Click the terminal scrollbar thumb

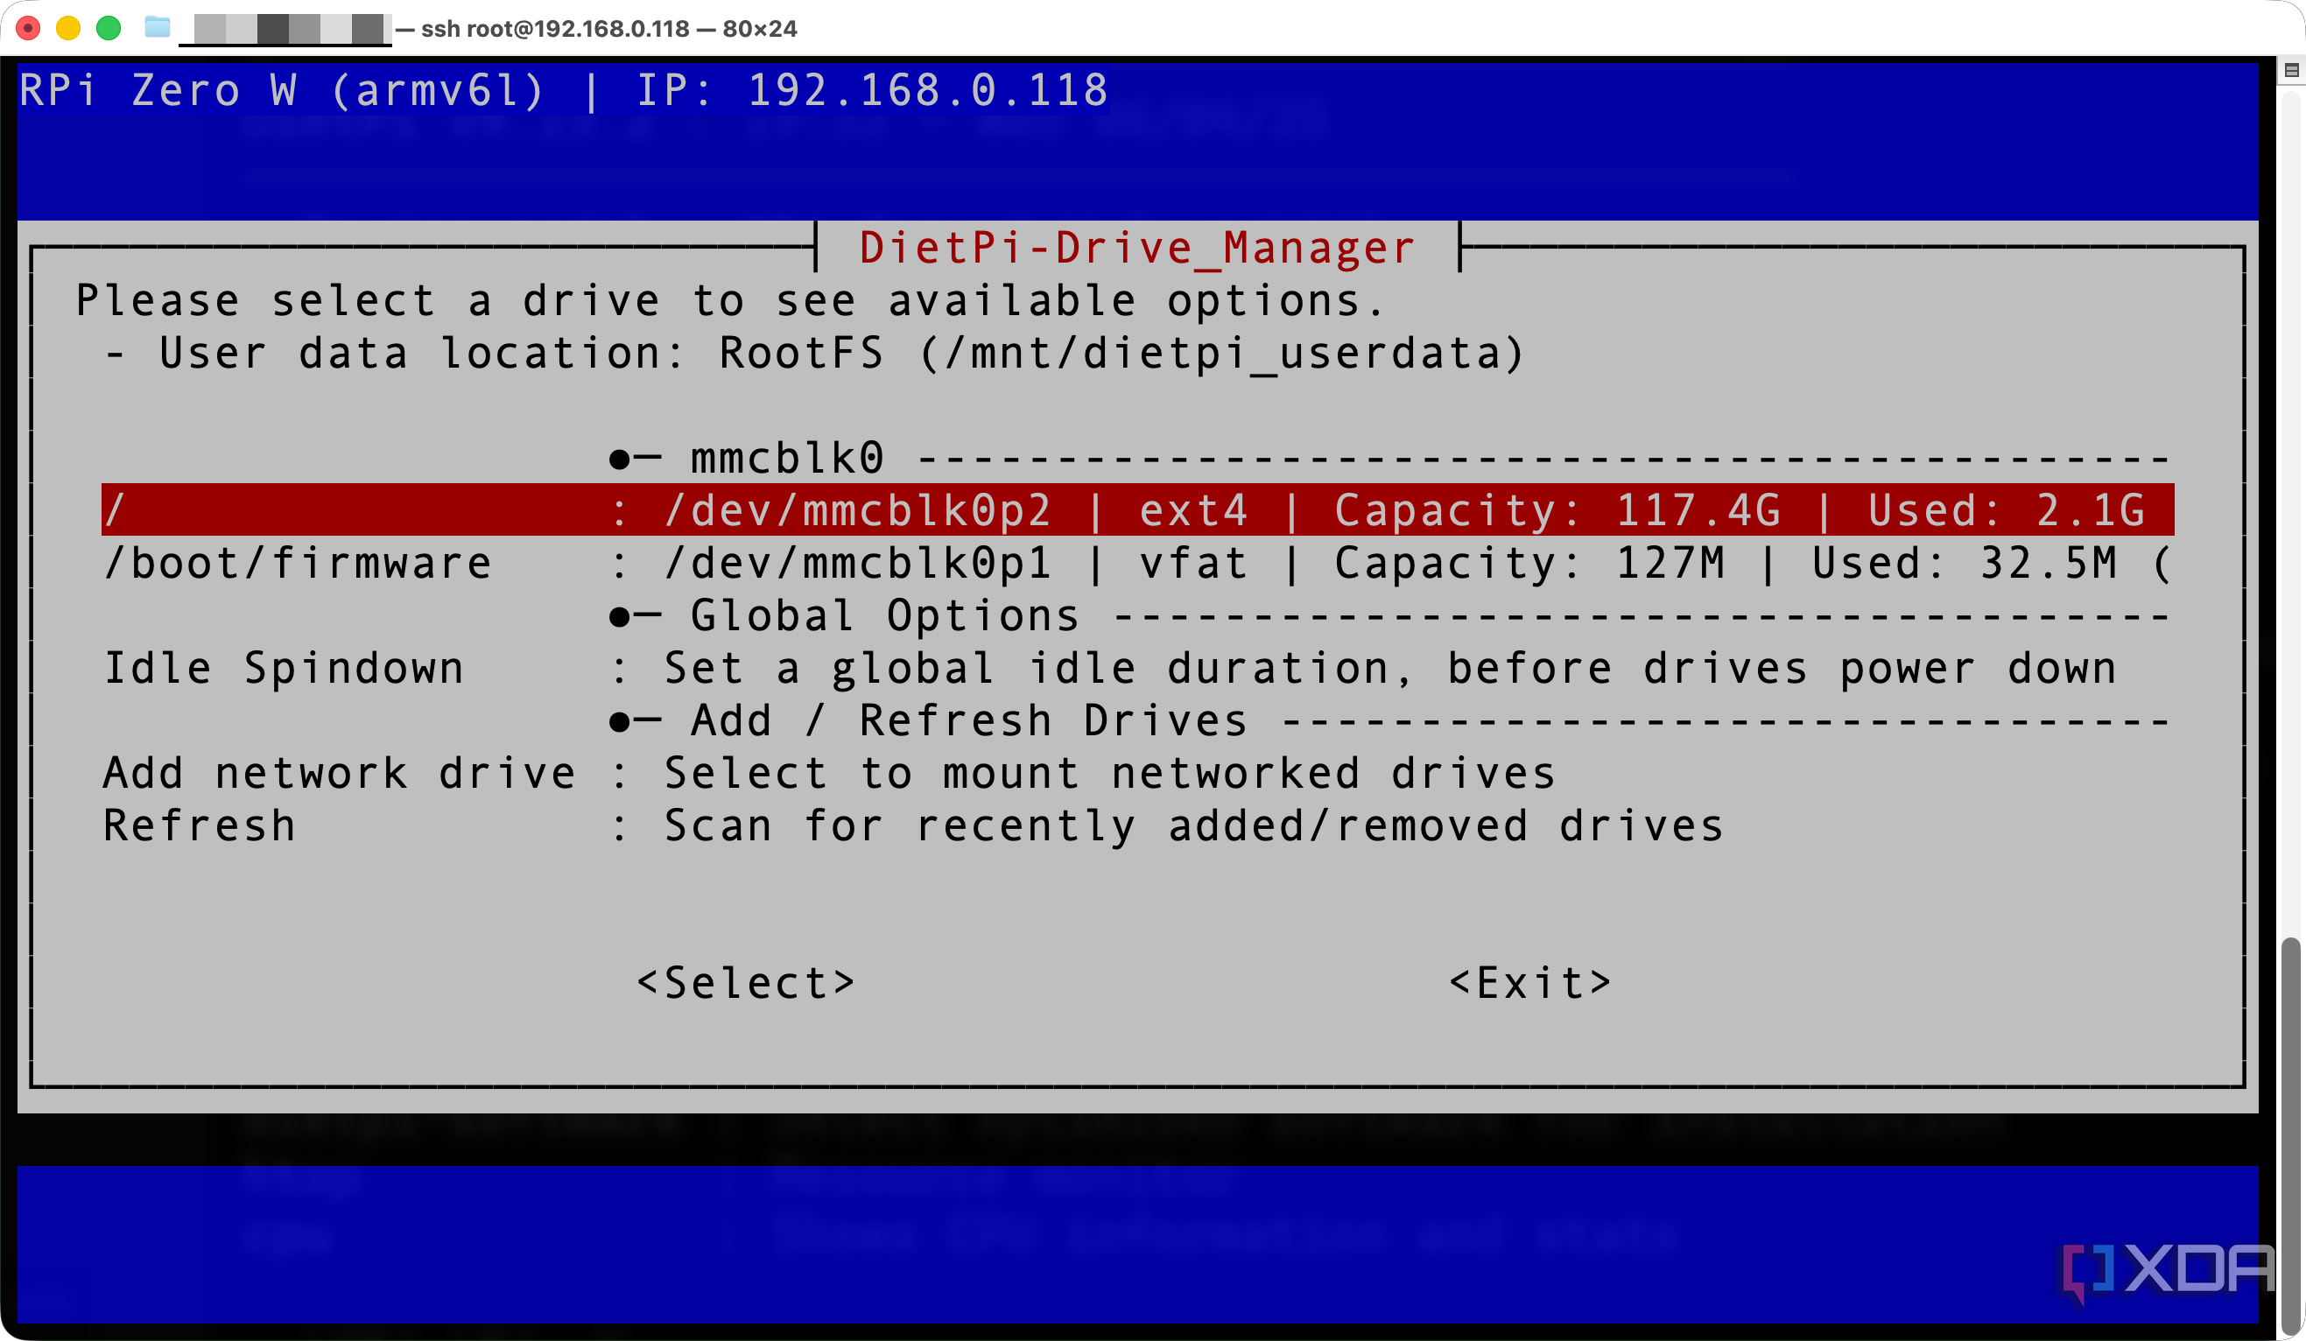pyautogui.click(x=2290, y=1134)
